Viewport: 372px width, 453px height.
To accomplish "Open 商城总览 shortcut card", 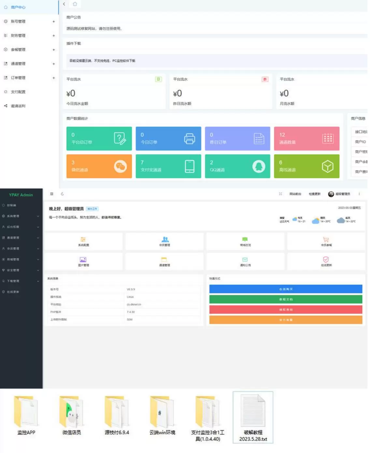I will pyautogui.click(x=245, y=242).
